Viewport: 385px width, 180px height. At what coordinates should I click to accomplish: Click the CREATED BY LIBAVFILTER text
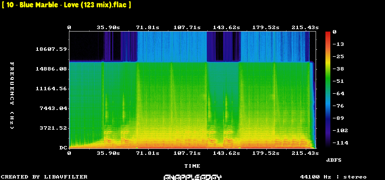[x=44, y=177]
